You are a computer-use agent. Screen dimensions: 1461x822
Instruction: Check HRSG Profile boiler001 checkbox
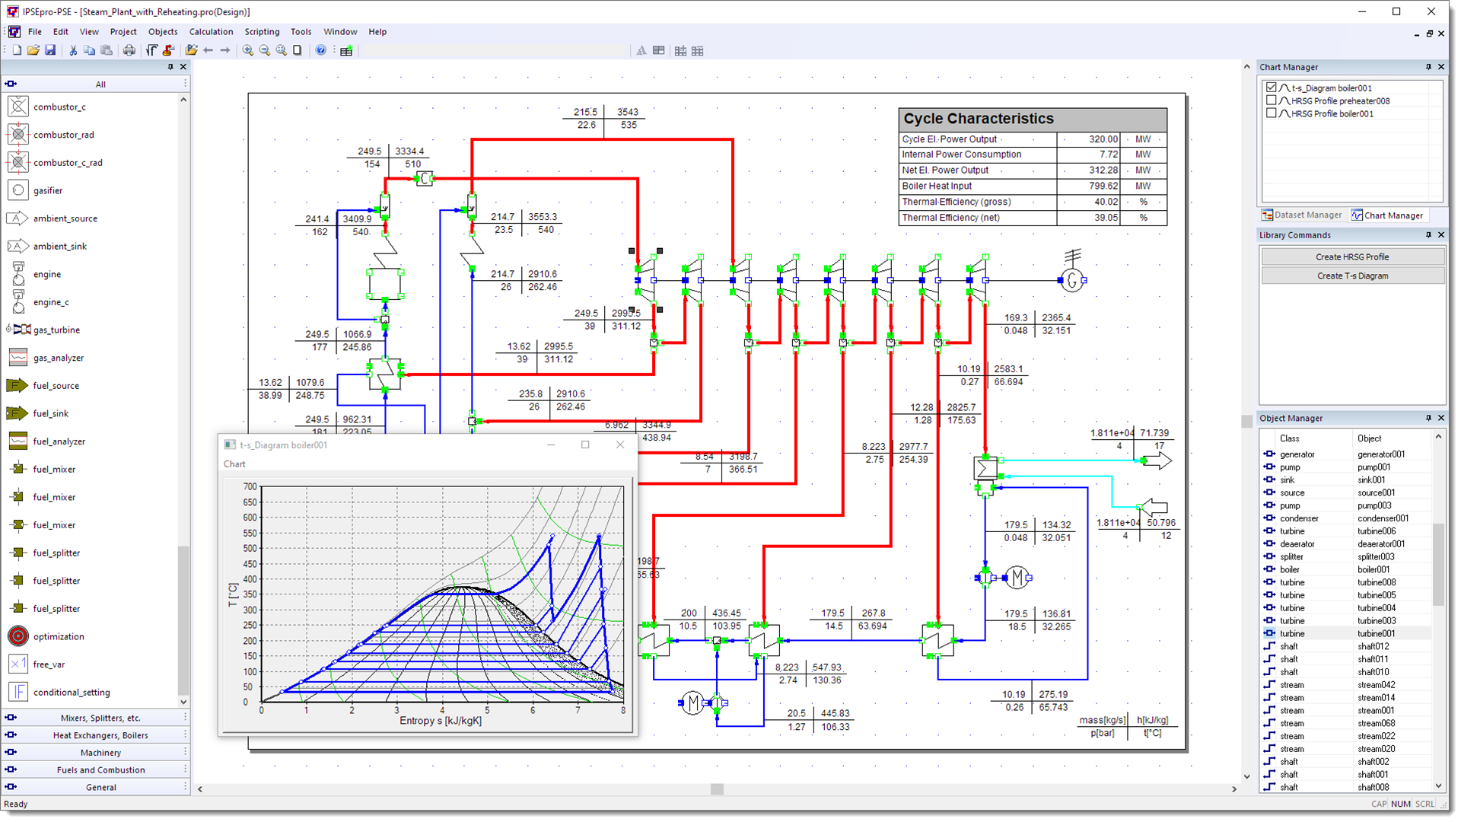1272,113
